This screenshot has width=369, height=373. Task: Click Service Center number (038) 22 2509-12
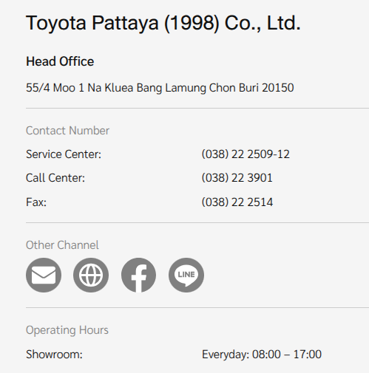click(x=246, y=154)
